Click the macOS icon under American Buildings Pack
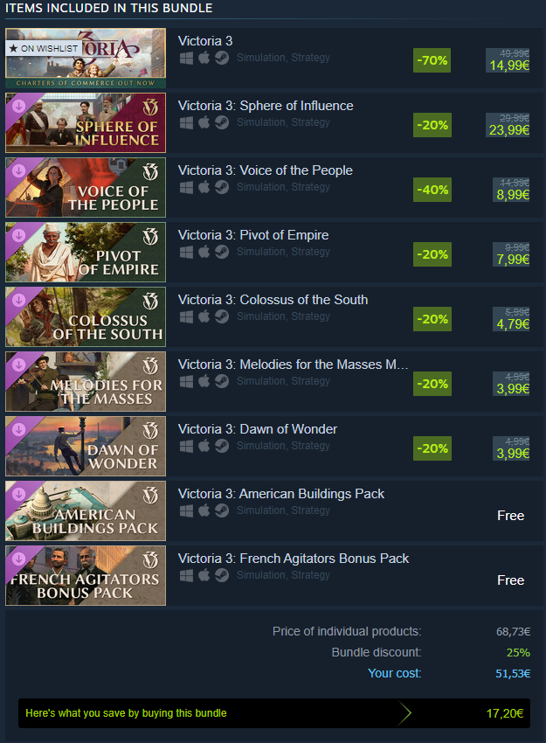The width and height of the screenshot is (546, 743). (204, 510)
